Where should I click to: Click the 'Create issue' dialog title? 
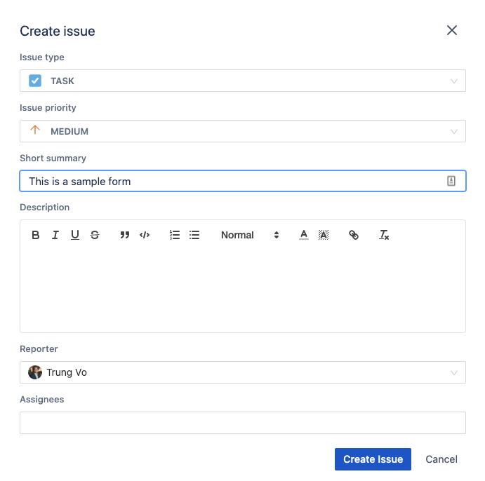click(x=58, y=31)
